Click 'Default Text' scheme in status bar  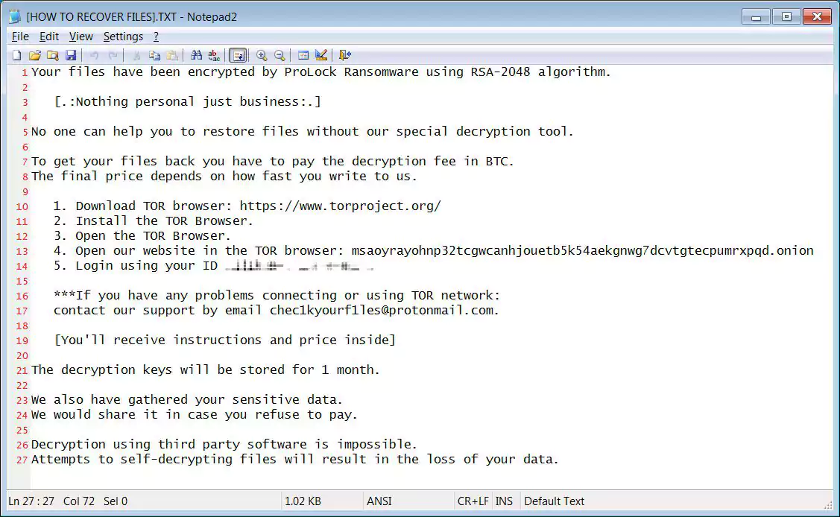coord(554,501)
